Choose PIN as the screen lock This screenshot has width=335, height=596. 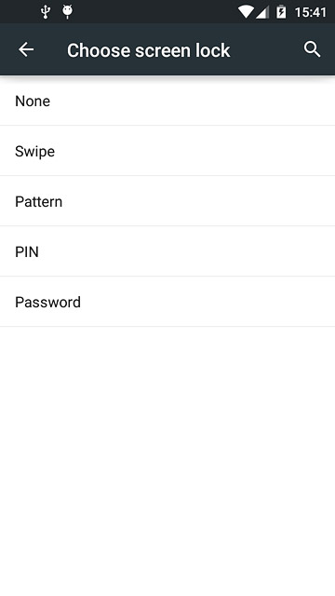point(167,251)
